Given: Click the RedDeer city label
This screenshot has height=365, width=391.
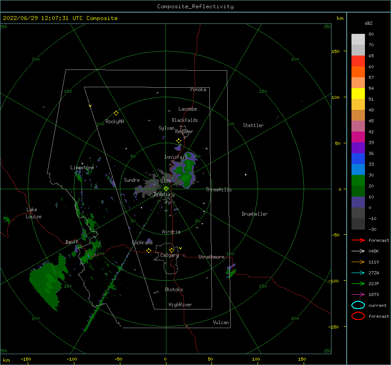Looking at the screenshot, I should point(184,132).
